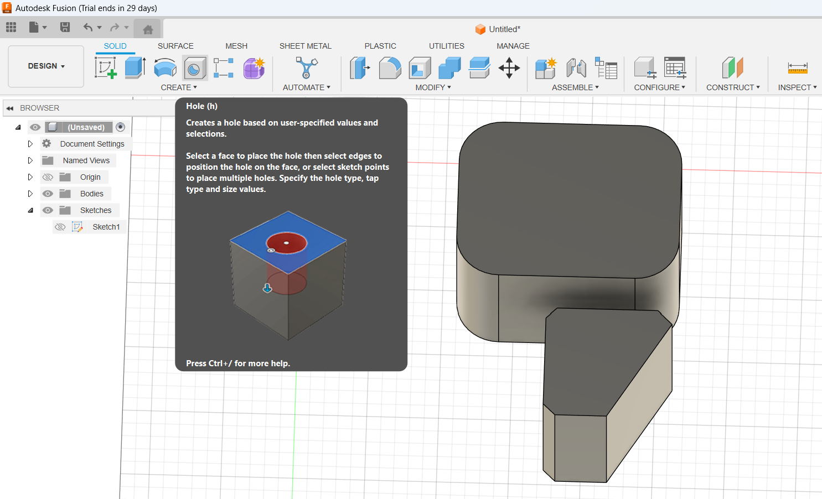
Task: Open the CONSTRUCT dropdown menu
Action: tap(733, 87)
